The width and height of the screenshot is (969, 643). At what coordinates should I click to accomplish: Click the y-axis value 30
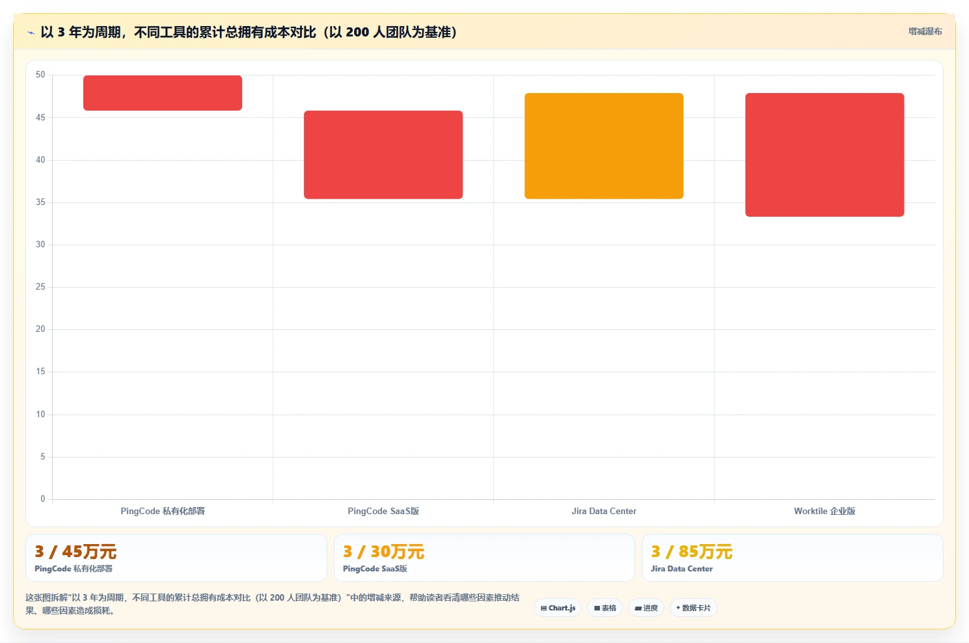click(x=40, y=245)
